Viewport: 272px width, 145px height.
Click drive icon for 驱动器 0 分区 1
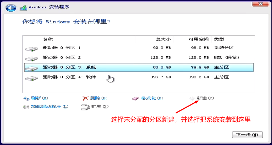(31, 49)
